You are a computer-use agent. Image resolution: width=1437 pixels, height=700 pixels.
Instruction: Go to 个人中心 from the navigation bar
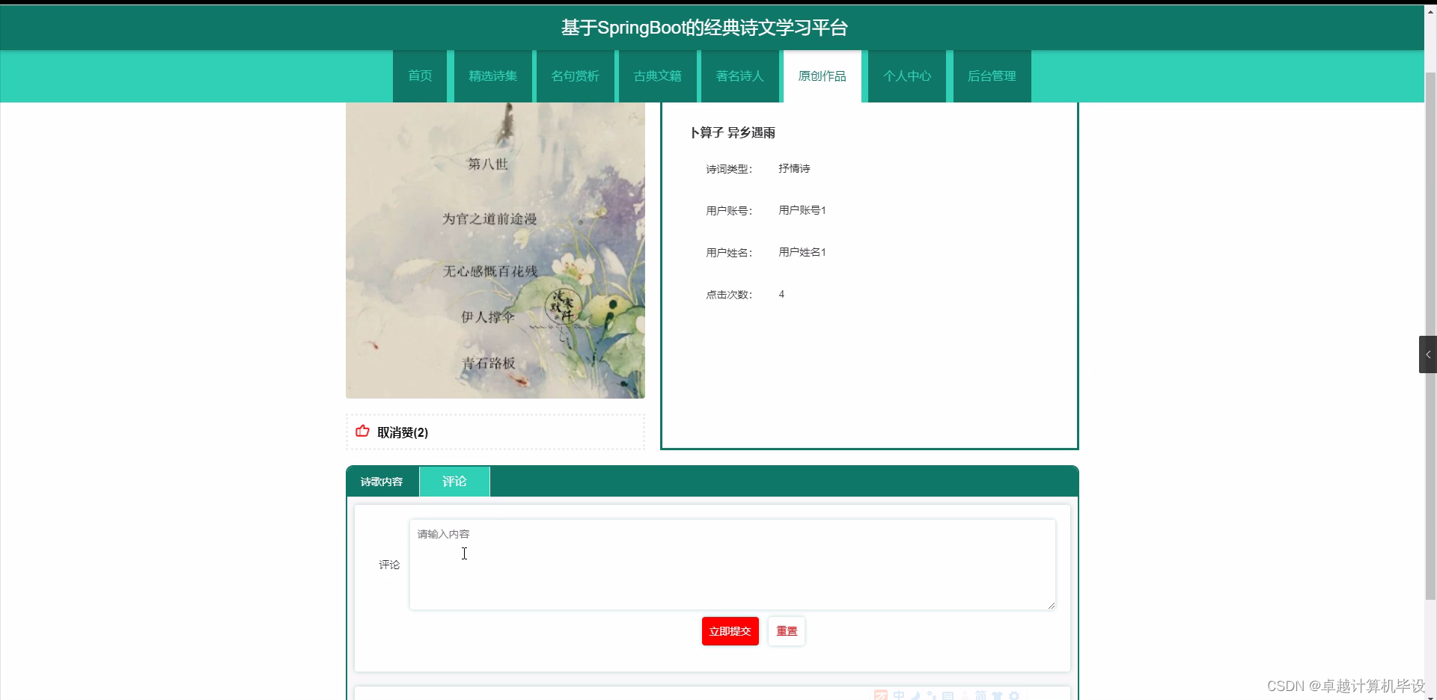coord(906,76)
